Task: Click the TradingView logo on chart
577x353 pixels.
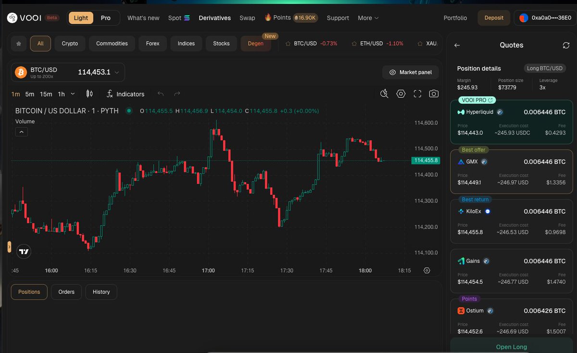Action: click(x=24, y=251)
